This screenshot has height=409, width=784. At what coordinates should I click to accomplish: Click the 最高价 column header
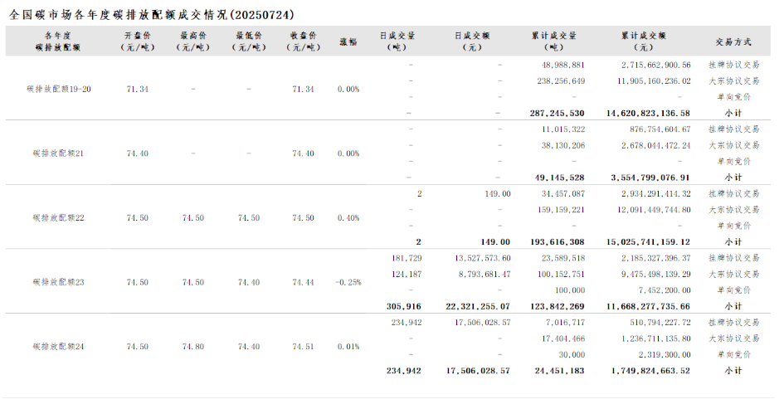192,41
